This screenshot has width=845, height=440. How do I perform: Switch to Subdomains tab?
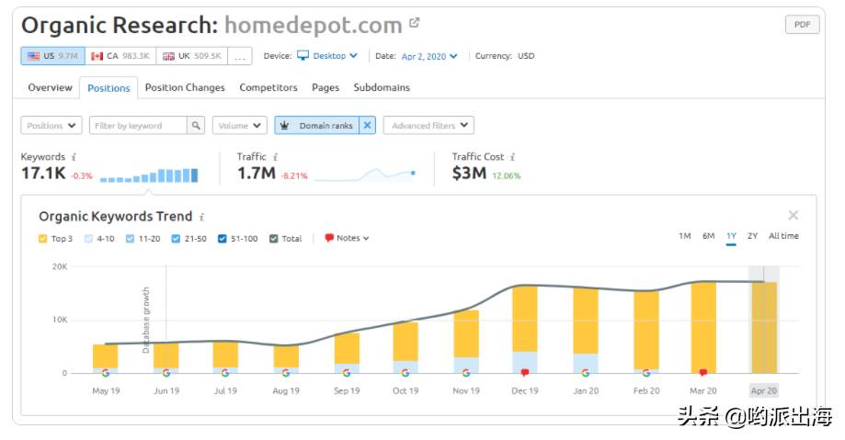coord(382,87)
